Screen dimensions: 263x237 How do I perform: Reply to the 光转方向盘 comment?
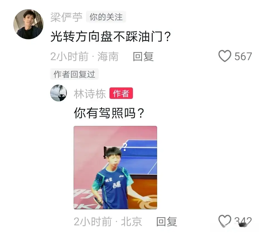(143, 57)
